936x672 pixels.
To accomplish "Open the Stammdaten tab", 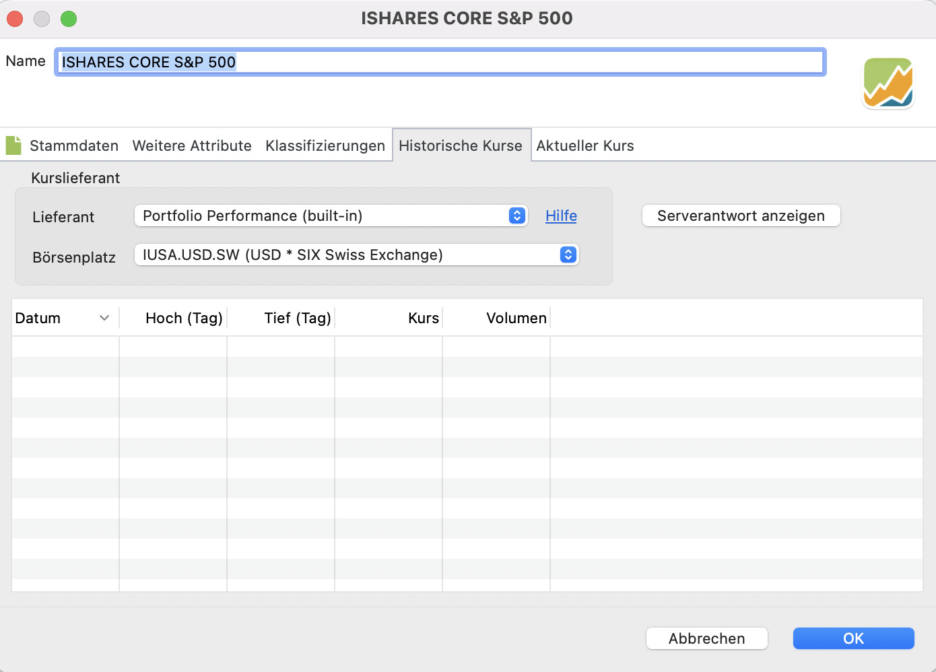I will click(x=73, y=145).
